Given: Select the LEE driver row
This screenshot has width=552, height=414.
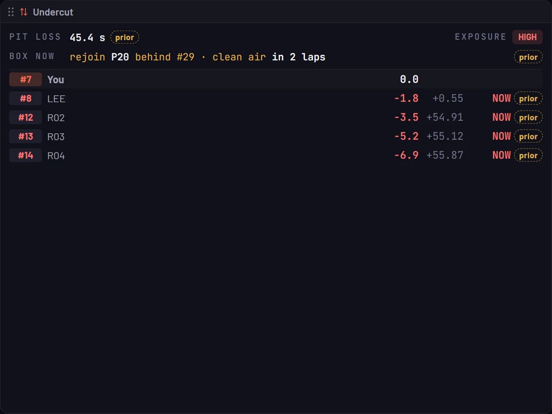Looking at the screenshot, I should (x=276, y=98).
